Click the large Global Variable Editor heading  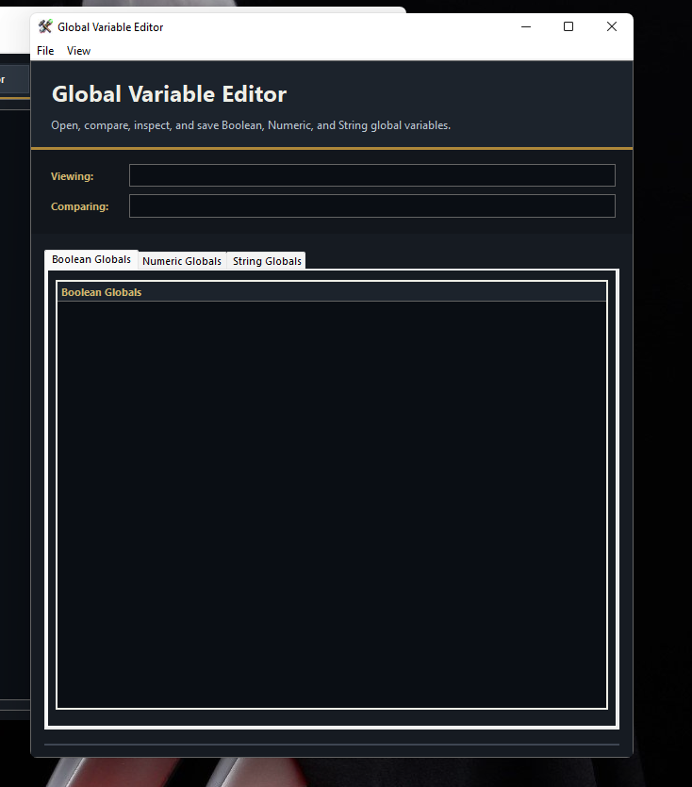[x=169, y=94]
